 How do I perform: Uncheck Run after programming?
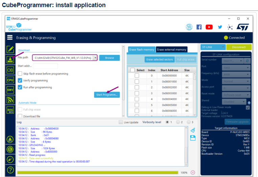coord(20,87)
